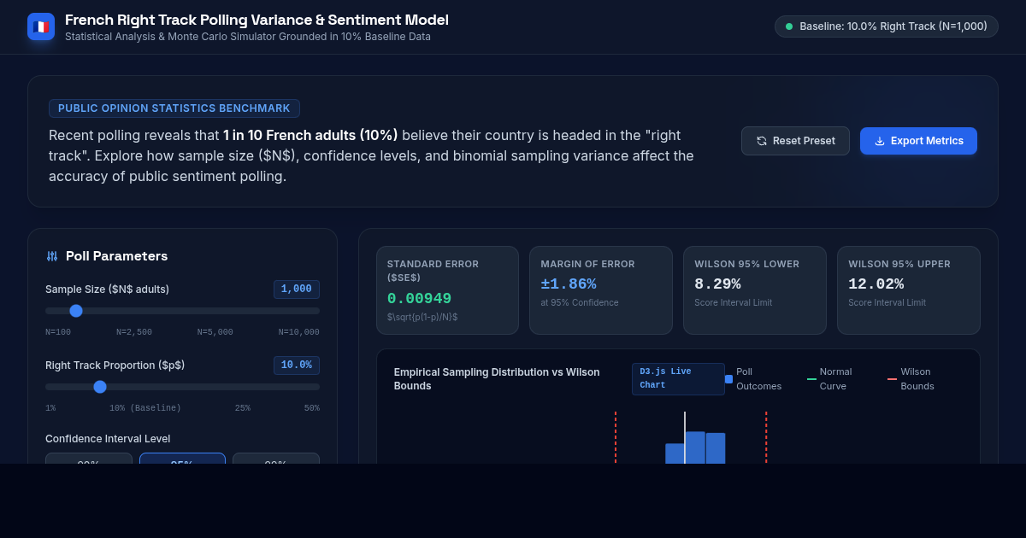Click the N=100 slider tick label
1026x538 pixels.
[58, 332]
